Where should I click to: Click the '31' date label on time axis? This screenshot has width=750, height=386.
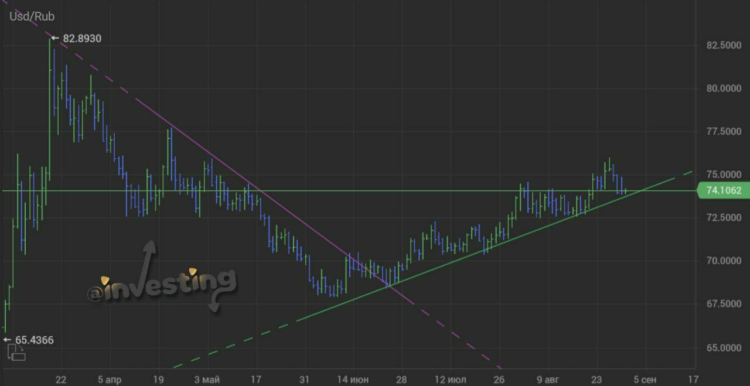[x=304, y=380]
